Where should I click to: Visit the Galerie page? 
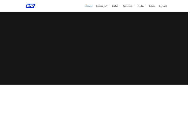coord(152,6)
